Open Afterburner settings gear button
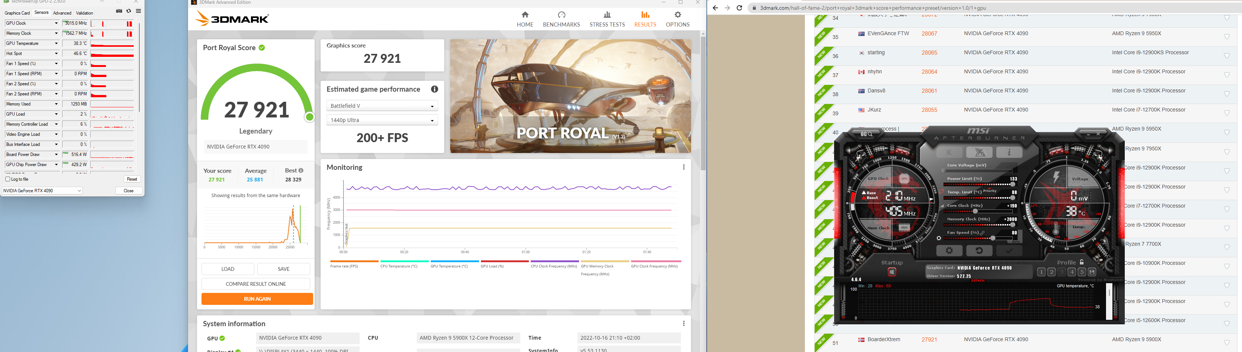1242x352 pixels. pyautogui.click(x=949, y=250)
